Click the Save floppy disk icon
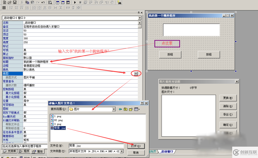Viewport: 258px width, 158px height. (15, 3)
